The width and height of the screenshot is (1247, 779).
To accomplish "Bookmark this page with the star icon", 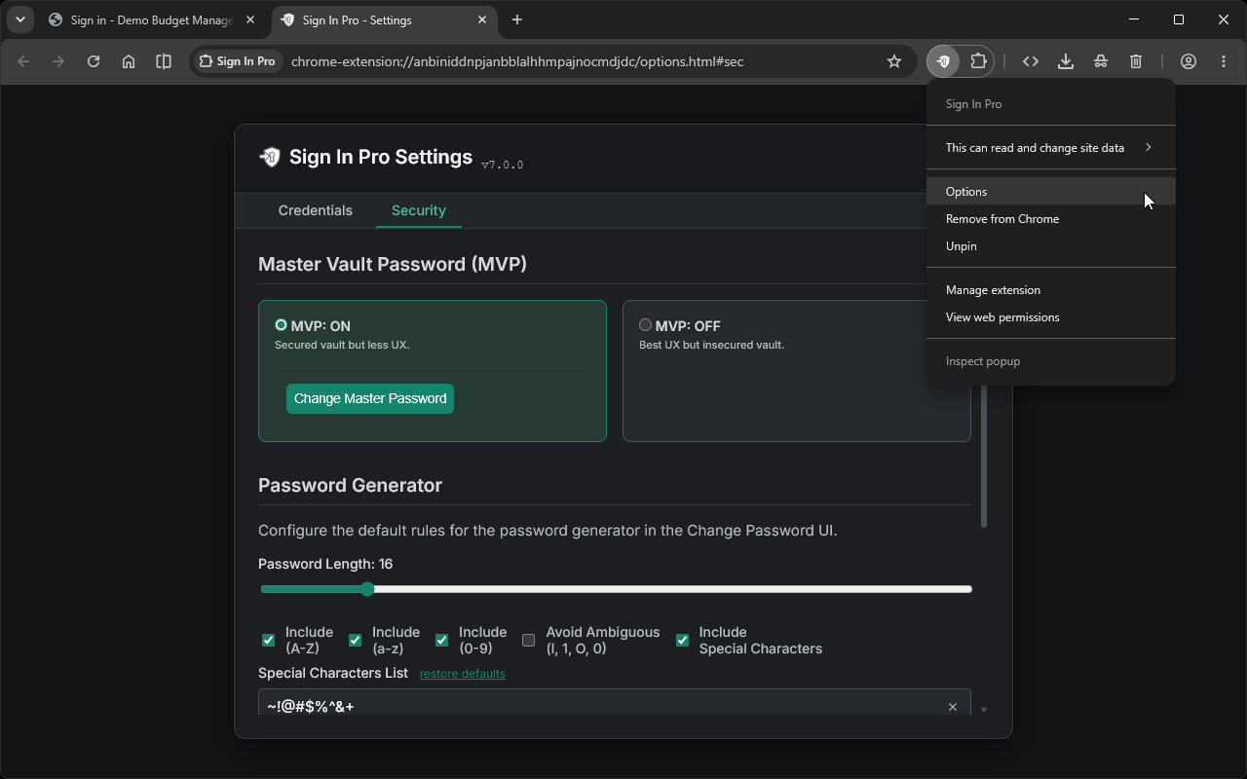I will 894,61.
